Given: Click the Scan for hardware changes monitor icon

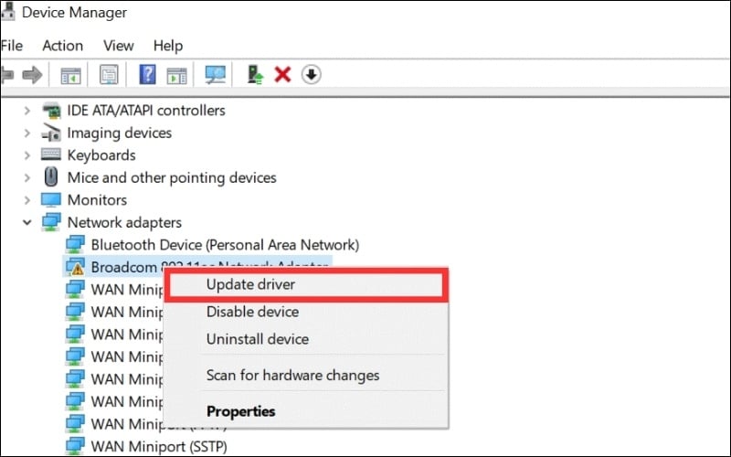Looking at the screenshot, I should click(x=216, y=75).
